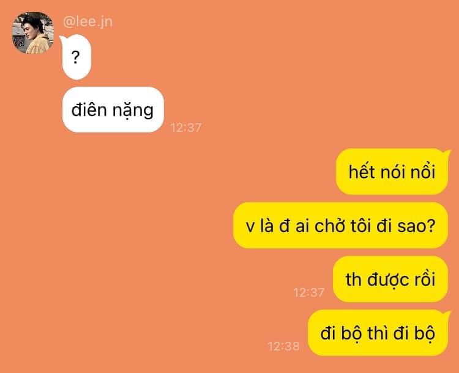Select the 'đi bộ thì đi bộ' message
The image size is (459, 373).
point(378,333)
